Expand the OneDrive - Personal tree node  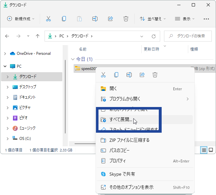point(5,54)
